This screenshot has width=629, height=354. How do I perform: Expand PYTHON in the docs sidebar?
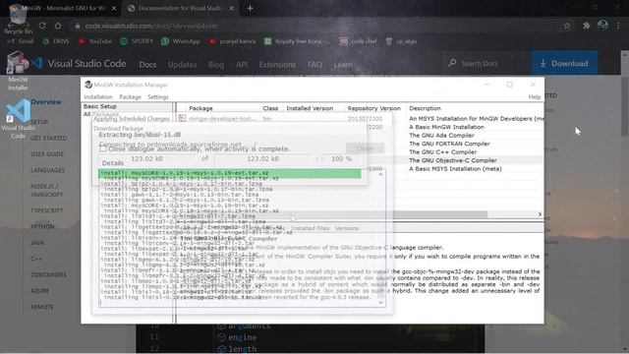tap(42, 226)
